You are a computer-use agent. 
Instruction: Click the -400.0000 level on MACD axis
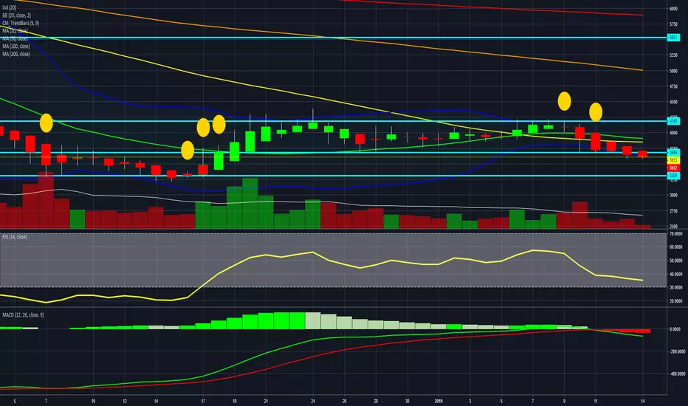677,374
